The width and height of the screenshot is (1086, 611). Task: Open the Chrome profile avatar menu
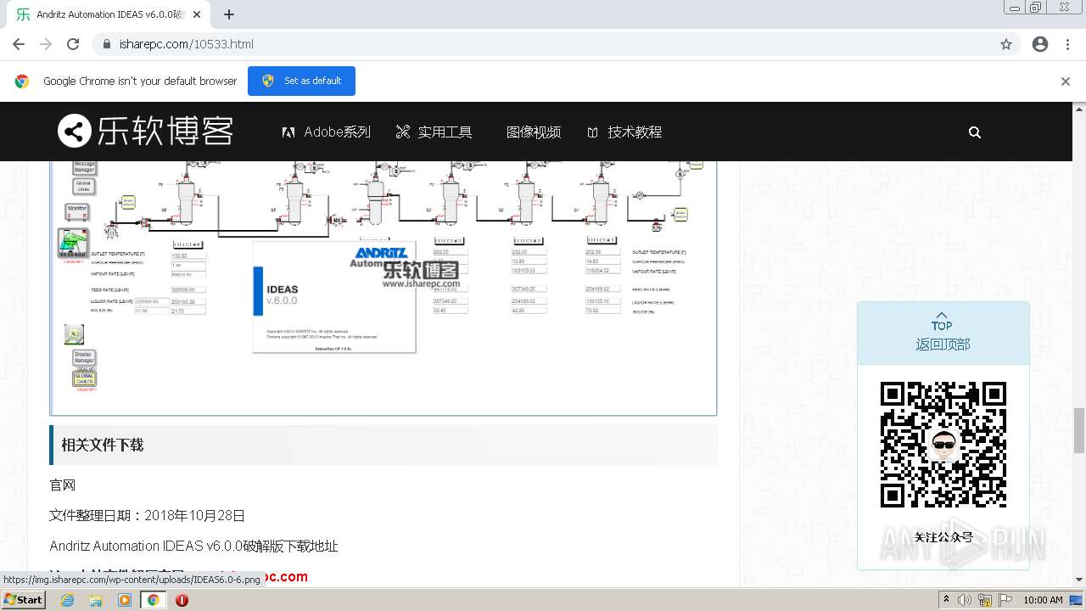tap(1040, 44)
